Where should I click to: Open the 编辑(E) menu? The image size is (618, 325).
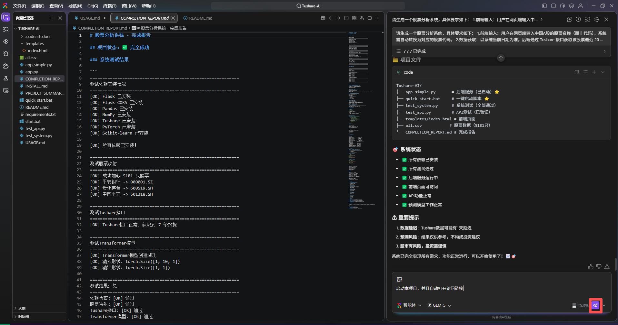point(38,6)
